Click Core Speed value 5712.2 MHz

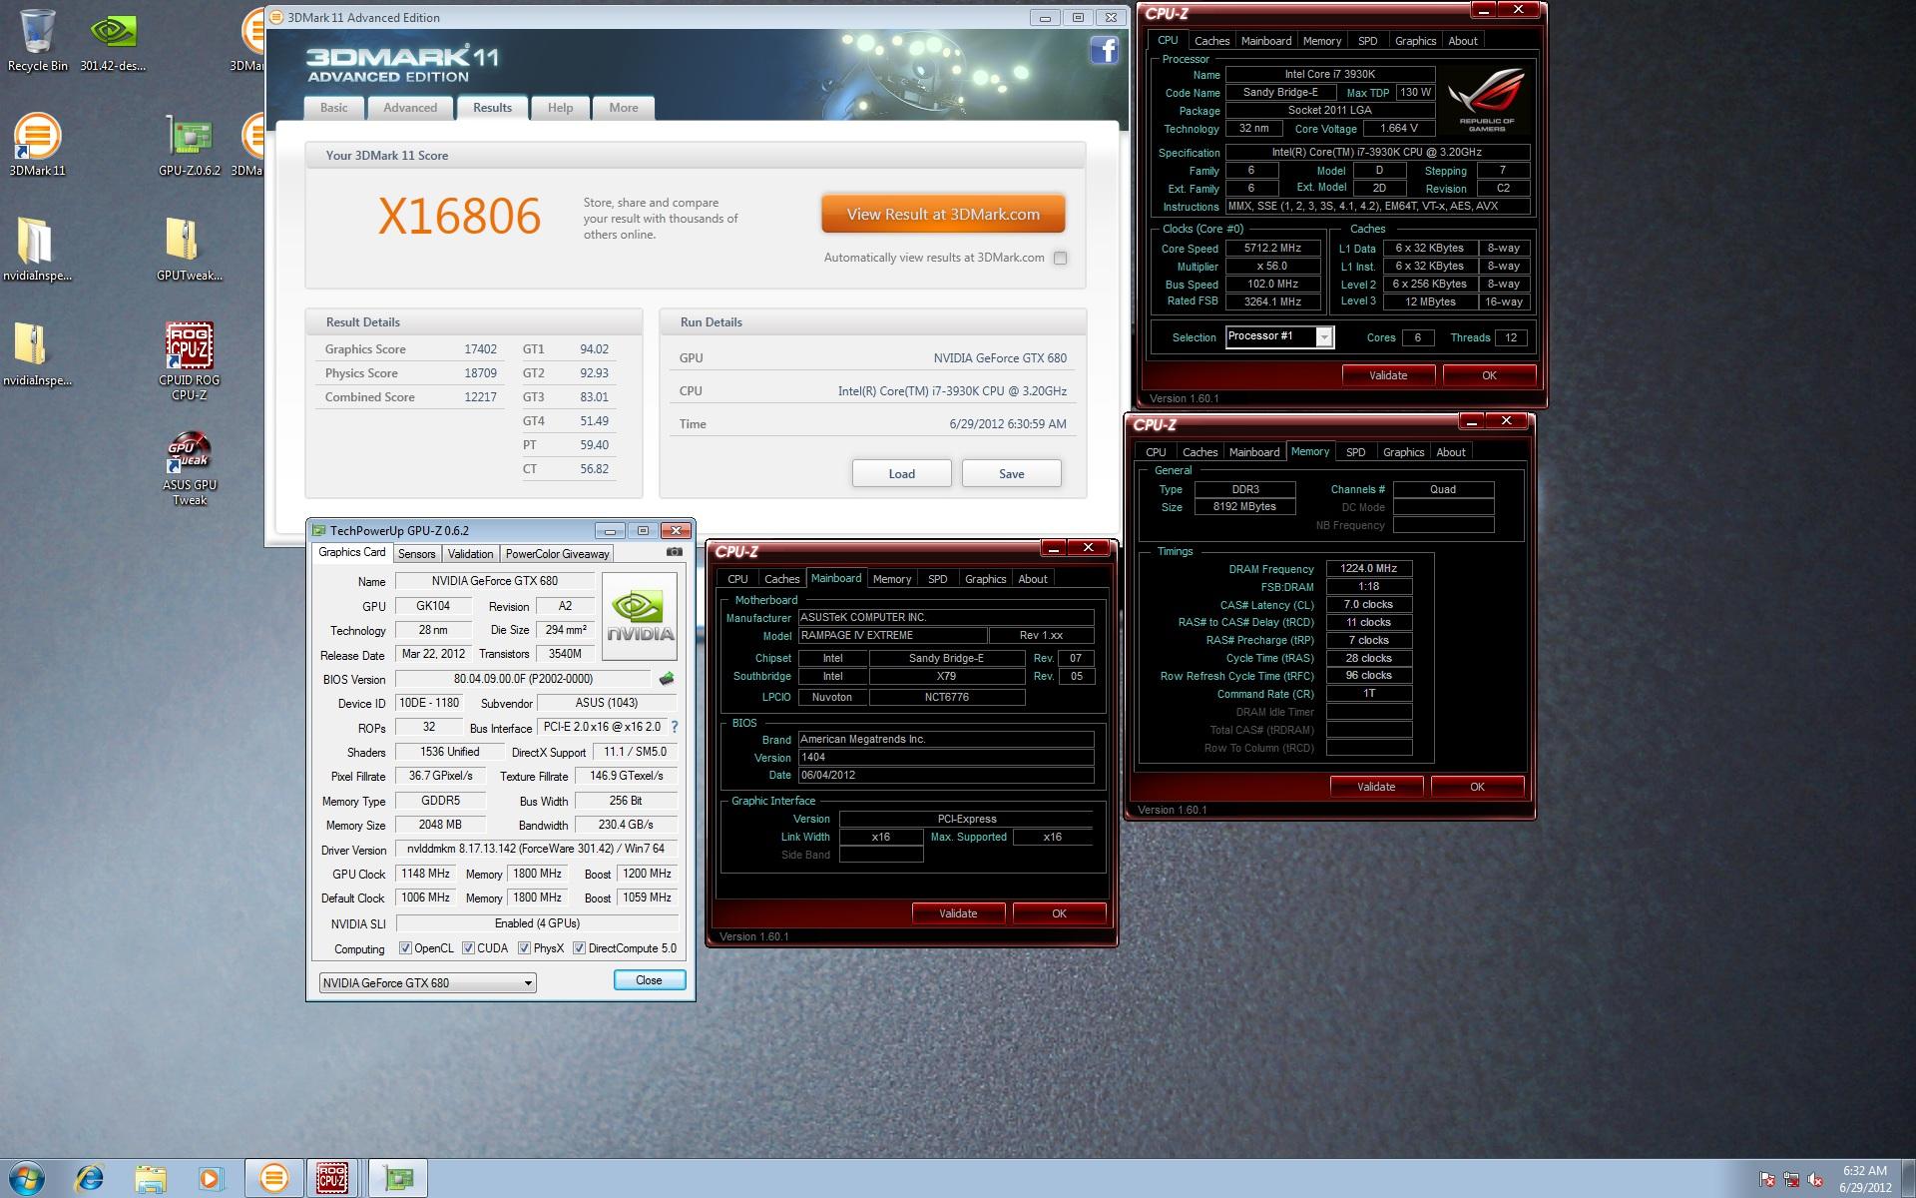(x=1272, y=248)
